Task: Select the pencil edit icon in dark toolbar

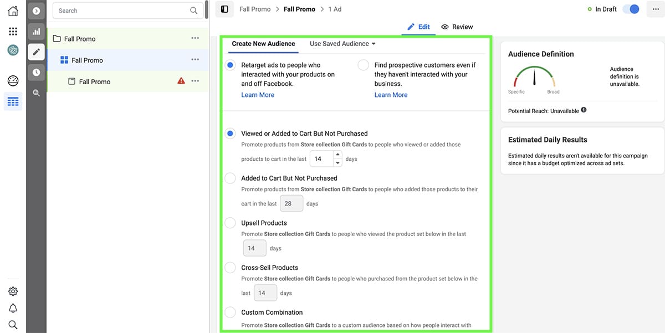Action: point(36,52)
